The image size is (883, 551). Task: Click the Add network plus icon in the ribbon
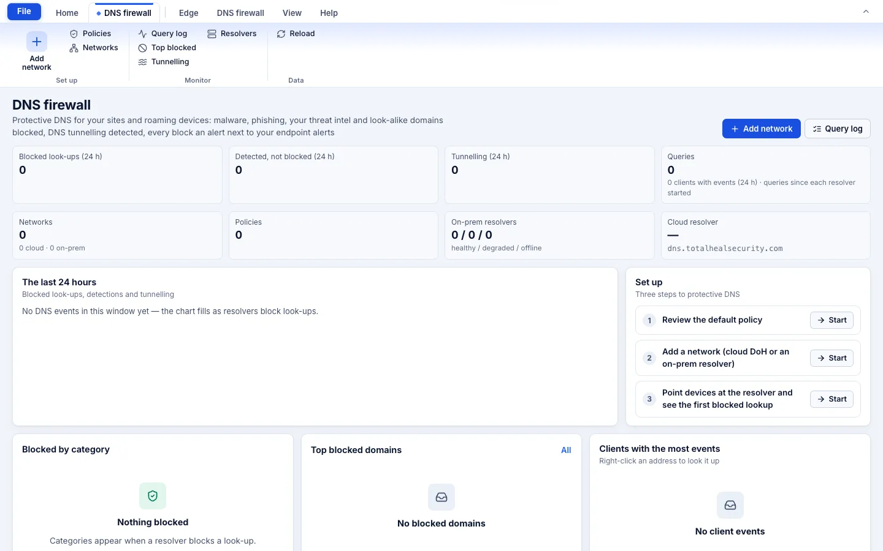(x=37, y=42)
